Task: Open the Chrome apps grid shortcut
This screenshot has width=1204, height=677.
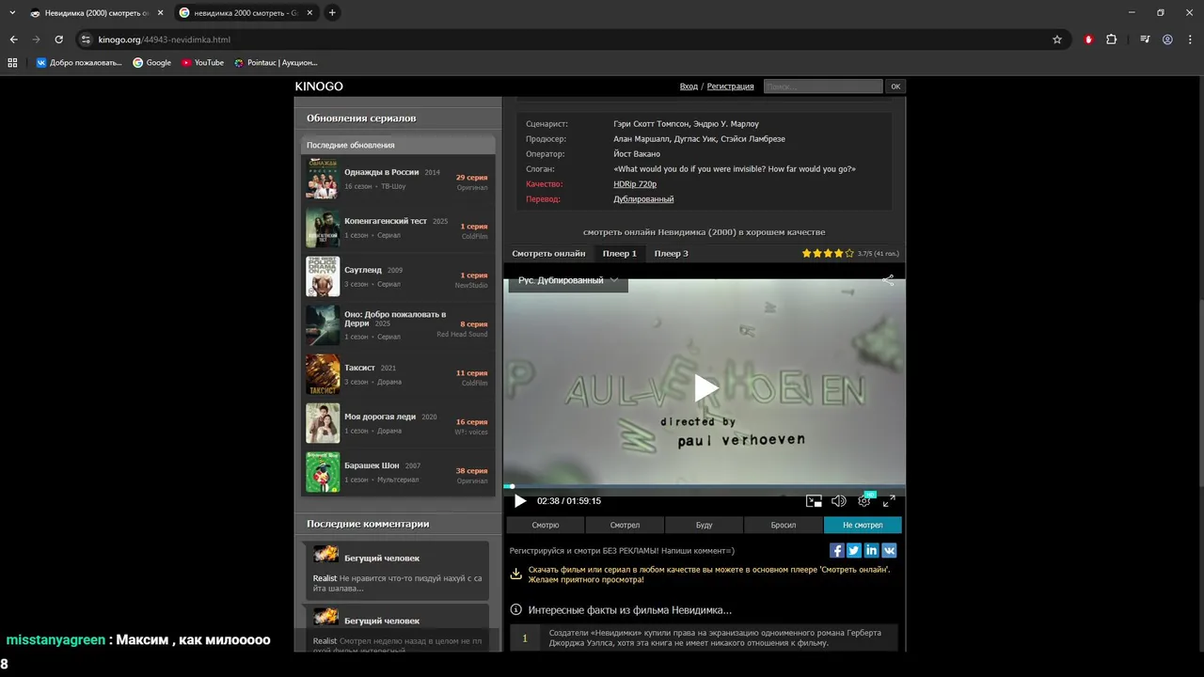Action: [x=12, y=63]
